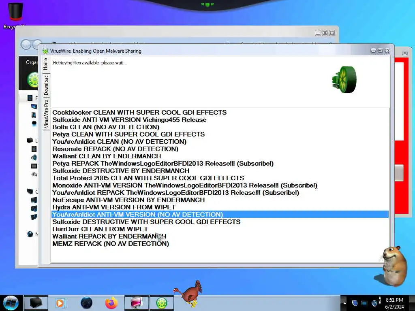Close the background Explorer window
Viewport: 415px width, 311px height.
(332, 33)
